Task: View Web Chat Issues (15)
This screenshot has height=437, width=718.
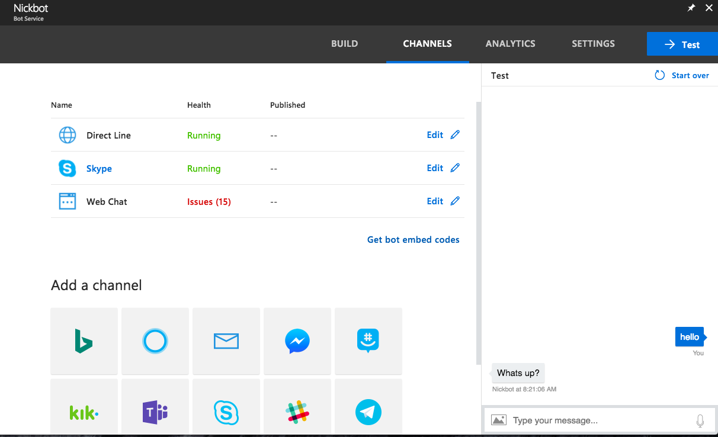Action: click(209, 202)
